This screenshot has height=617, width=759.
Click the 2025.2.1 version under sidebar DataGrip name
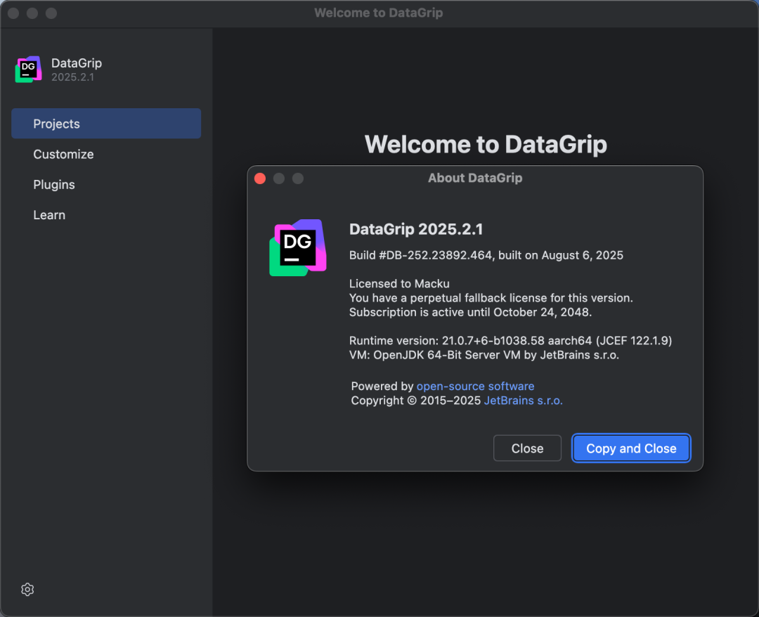(x=72, y=77)
